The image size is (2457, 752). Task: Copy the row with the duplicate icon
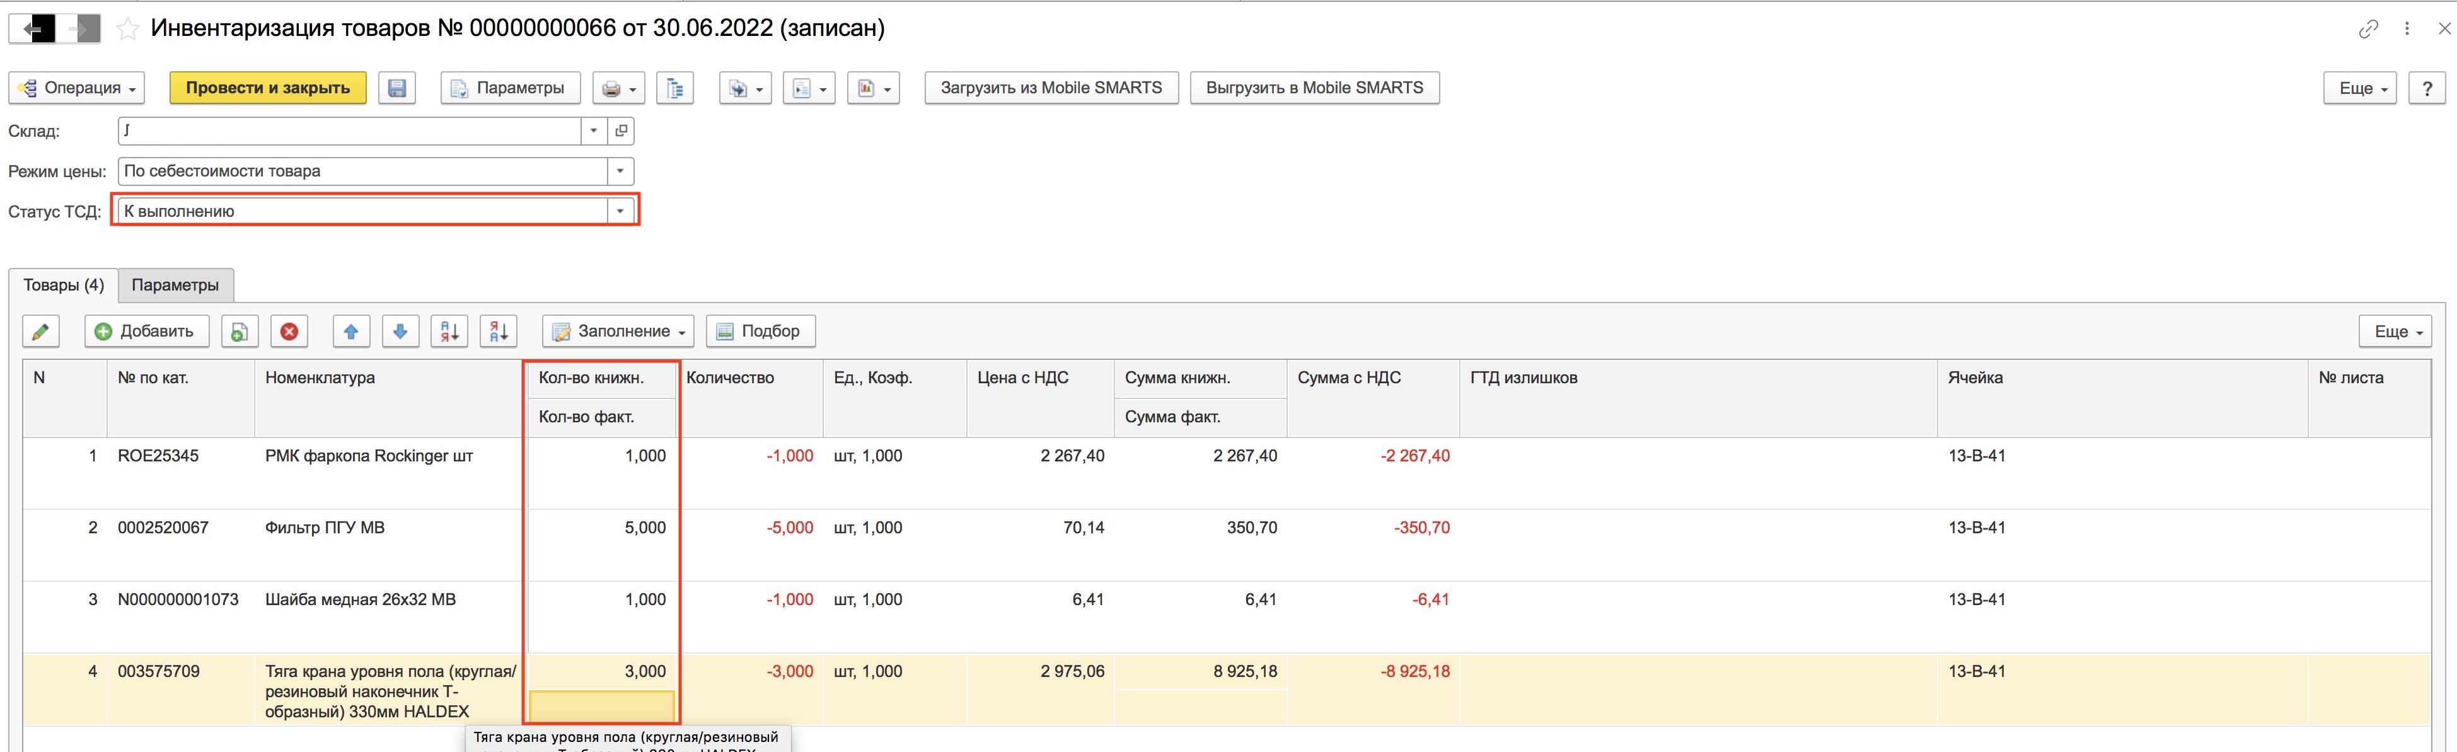(240, 331)
